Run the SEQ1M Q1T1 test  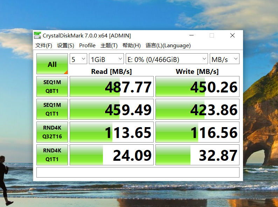pyautogui.click(x=52, y=109)
